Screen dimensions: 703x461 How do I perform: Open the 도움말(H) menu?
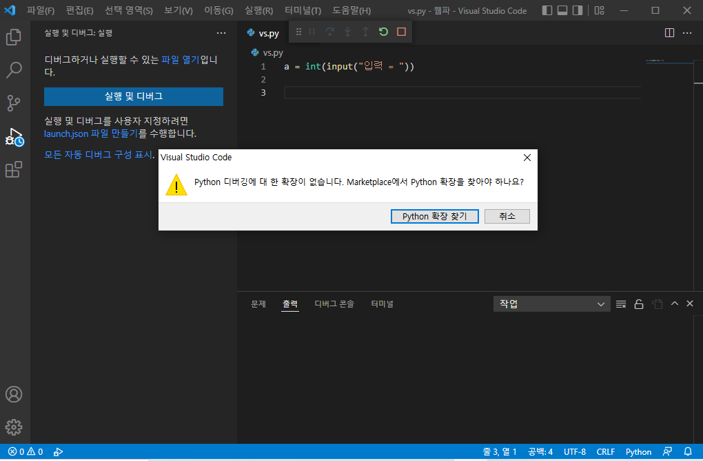[x=351, y=10]
